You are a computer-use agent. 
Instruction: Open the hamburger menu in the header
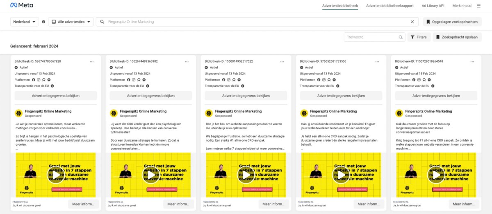pos(478,6)
